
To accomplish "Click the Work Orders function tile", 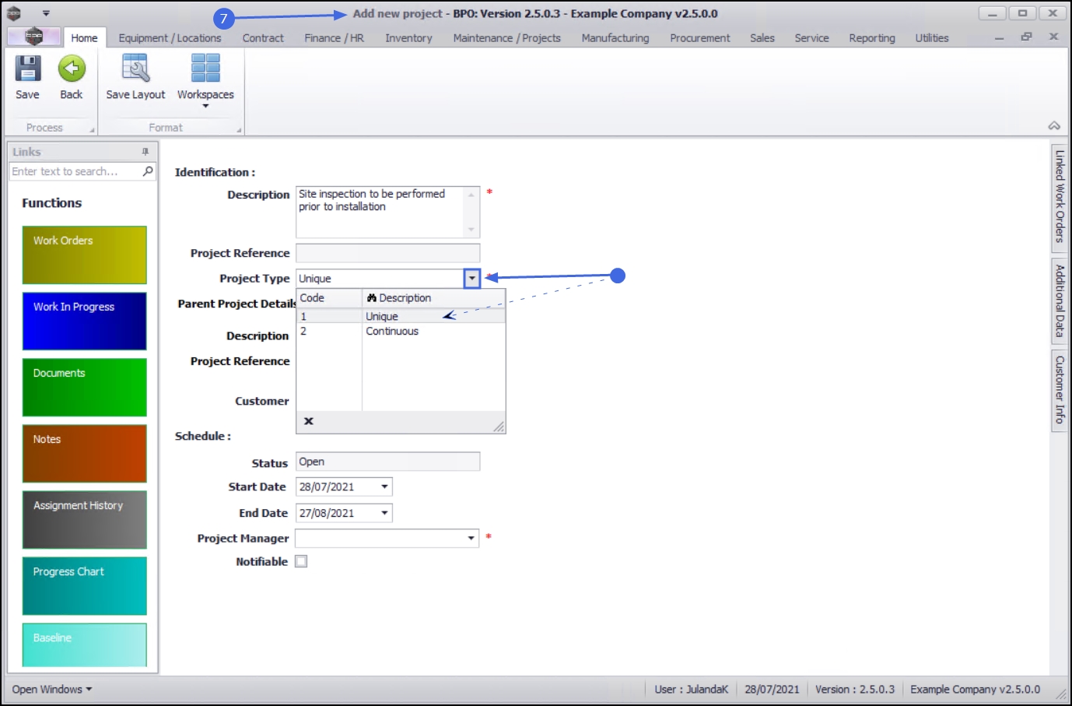I will tap(85, 255).
